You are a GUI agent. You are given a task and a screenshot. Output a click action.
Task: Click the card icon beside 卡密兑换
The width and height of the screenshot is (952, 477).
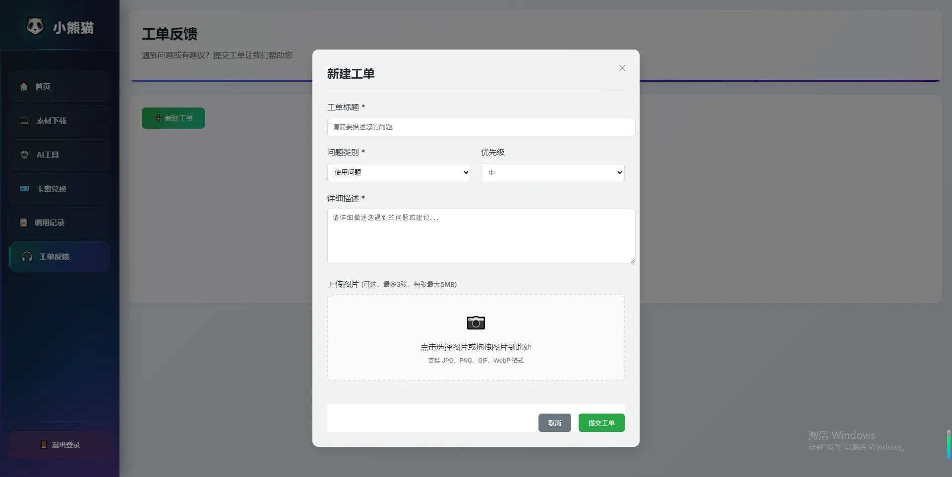tap(24, 189)
